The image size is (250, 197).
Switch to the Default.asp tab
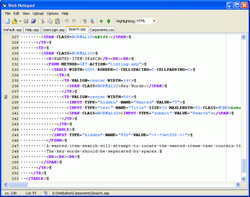pos(12,30)
